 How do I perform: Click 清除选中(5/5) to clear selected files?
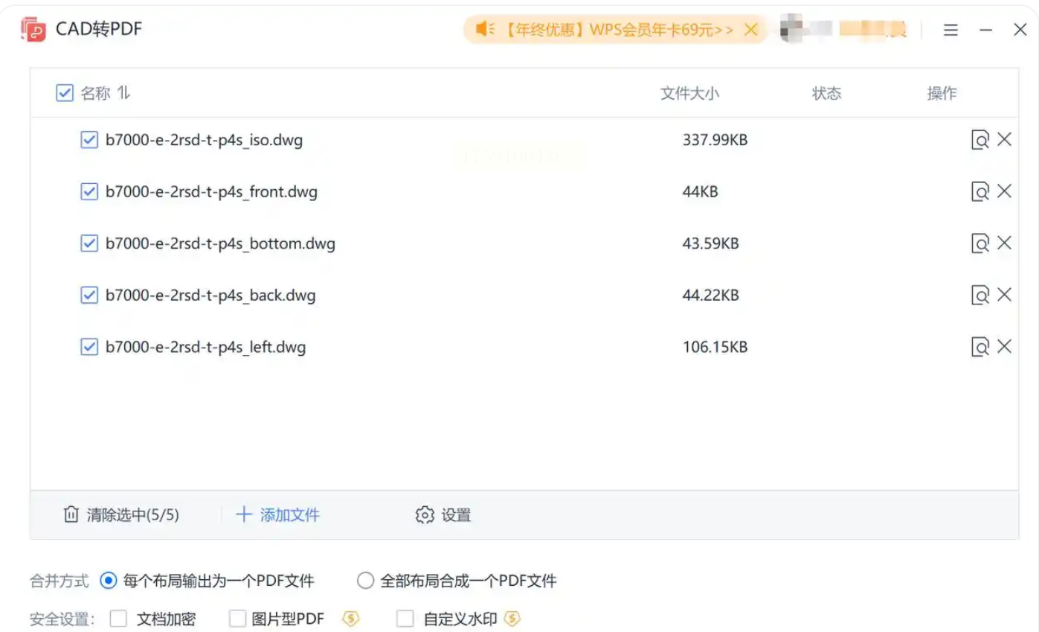121,515
